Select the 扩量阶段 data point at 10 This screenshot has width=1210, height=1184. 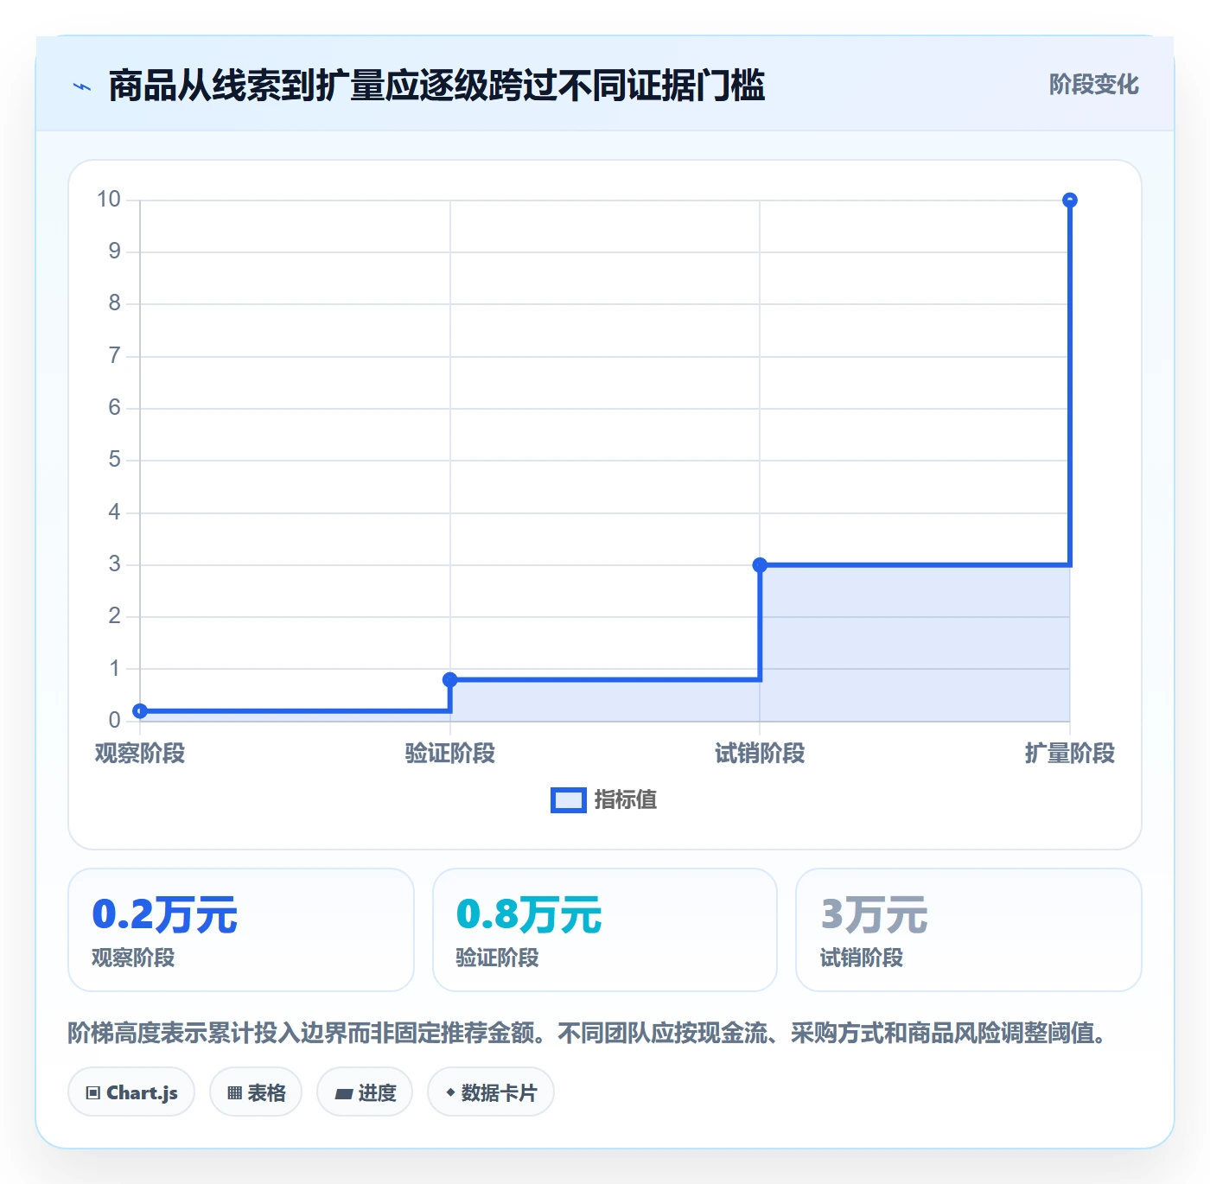[x=1070, y=201]
